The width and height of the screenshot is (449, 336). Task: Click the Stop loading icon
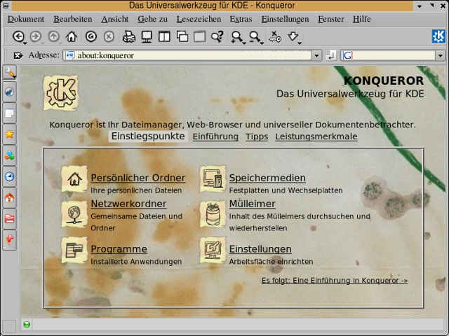coord(109,36)
